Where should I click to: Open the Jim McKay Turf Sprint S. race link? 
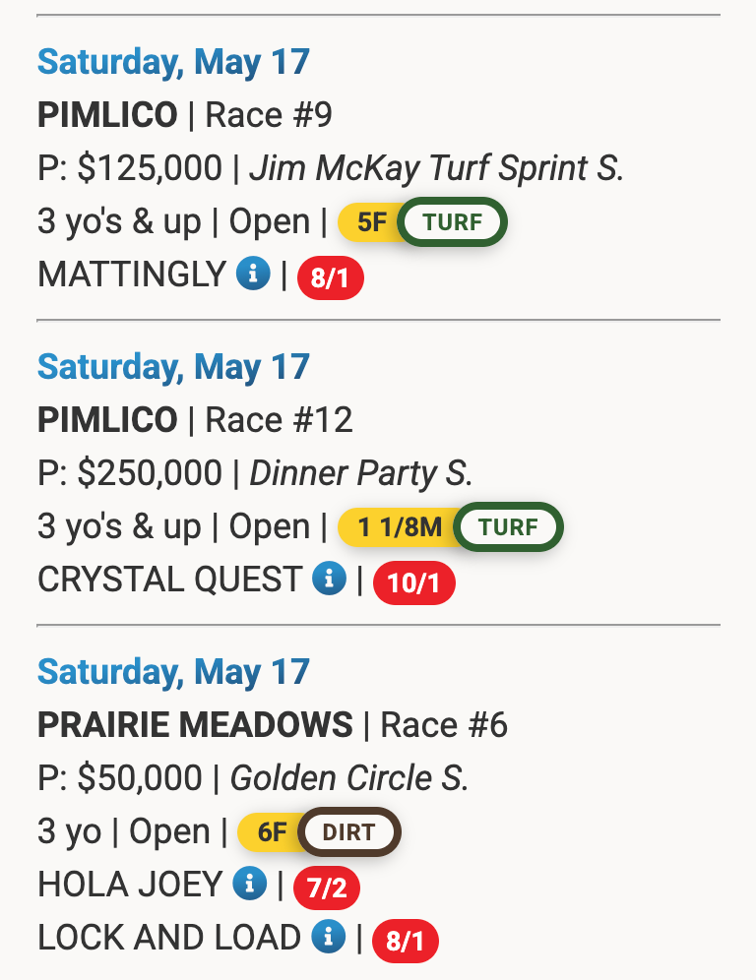pos(436,168)
